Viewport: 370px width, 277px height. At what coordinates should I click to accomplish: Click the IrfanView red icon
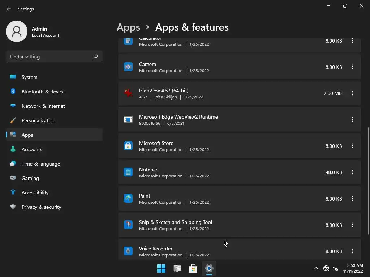tap(128, 93)
